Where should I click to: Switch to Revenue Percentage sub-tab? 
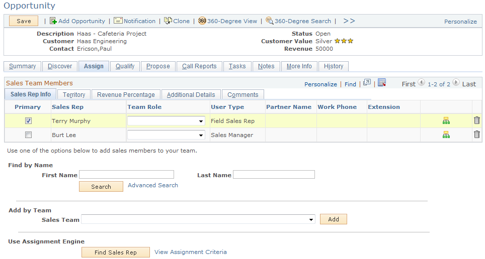click(126, 94)
